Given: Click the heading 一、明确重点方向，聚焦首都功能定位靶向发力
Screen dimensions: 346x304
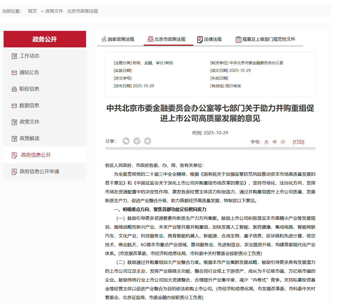Looking at the screenshot, I should [x=160, y=210].
